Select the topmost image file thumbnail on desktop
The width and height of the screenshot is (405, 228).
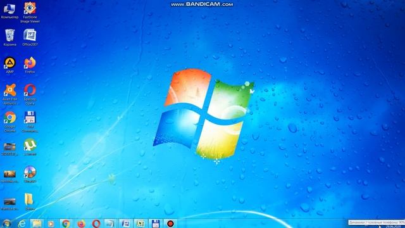point(9,149)
